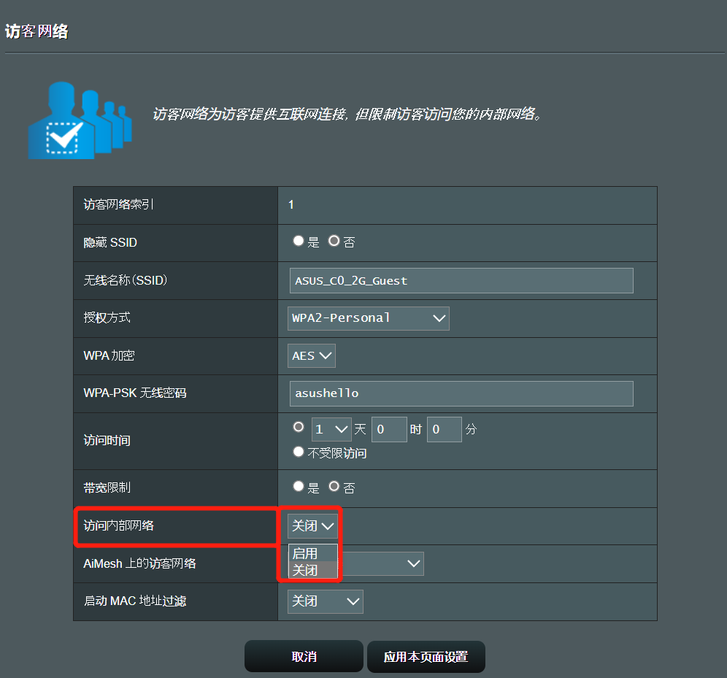727x678 pixels.
Task: Open the days dropdown showing 1
Action: [331, 429]
